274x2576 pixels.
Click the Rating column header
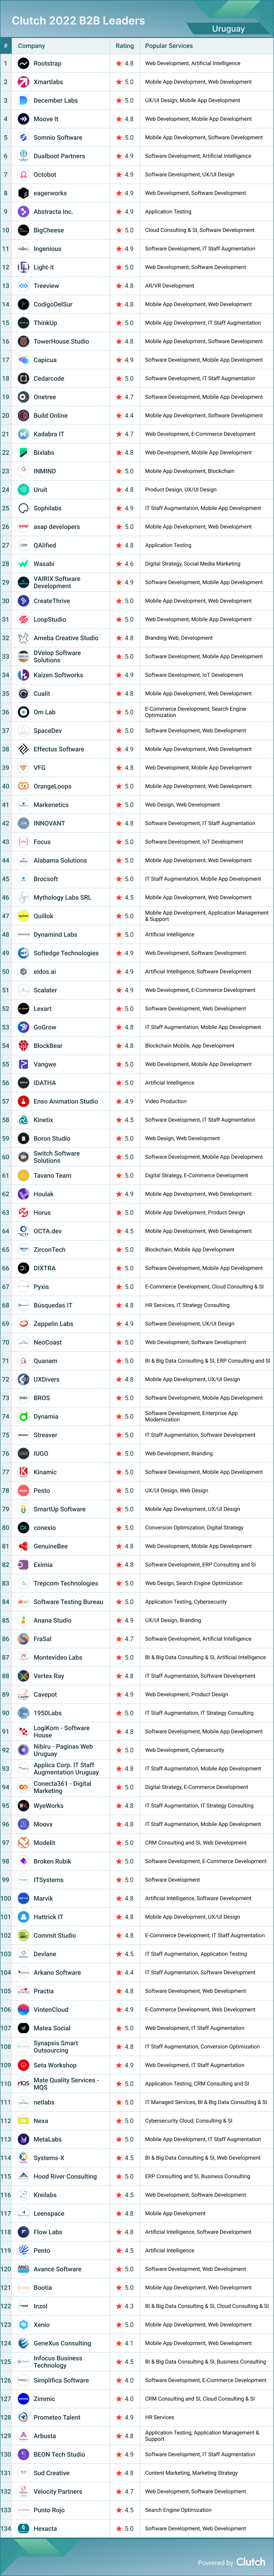124,45
